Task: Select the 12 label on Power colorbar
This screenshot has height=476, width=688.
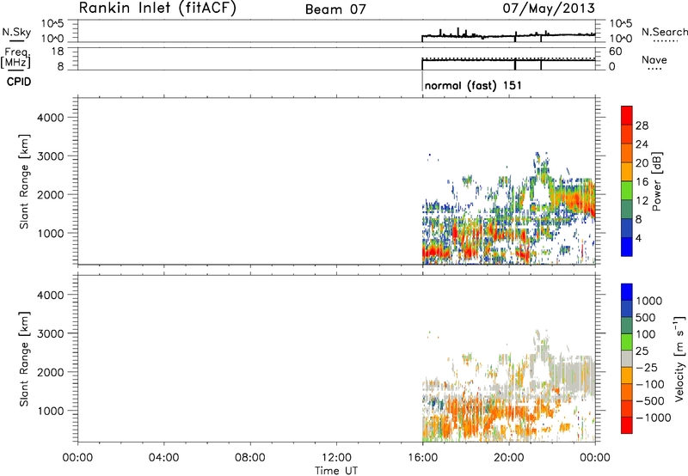Action: 642,200
